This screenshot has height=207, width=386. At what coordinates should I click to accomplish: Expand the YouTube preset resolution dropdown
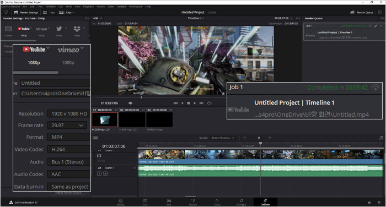tap(31, 28)
